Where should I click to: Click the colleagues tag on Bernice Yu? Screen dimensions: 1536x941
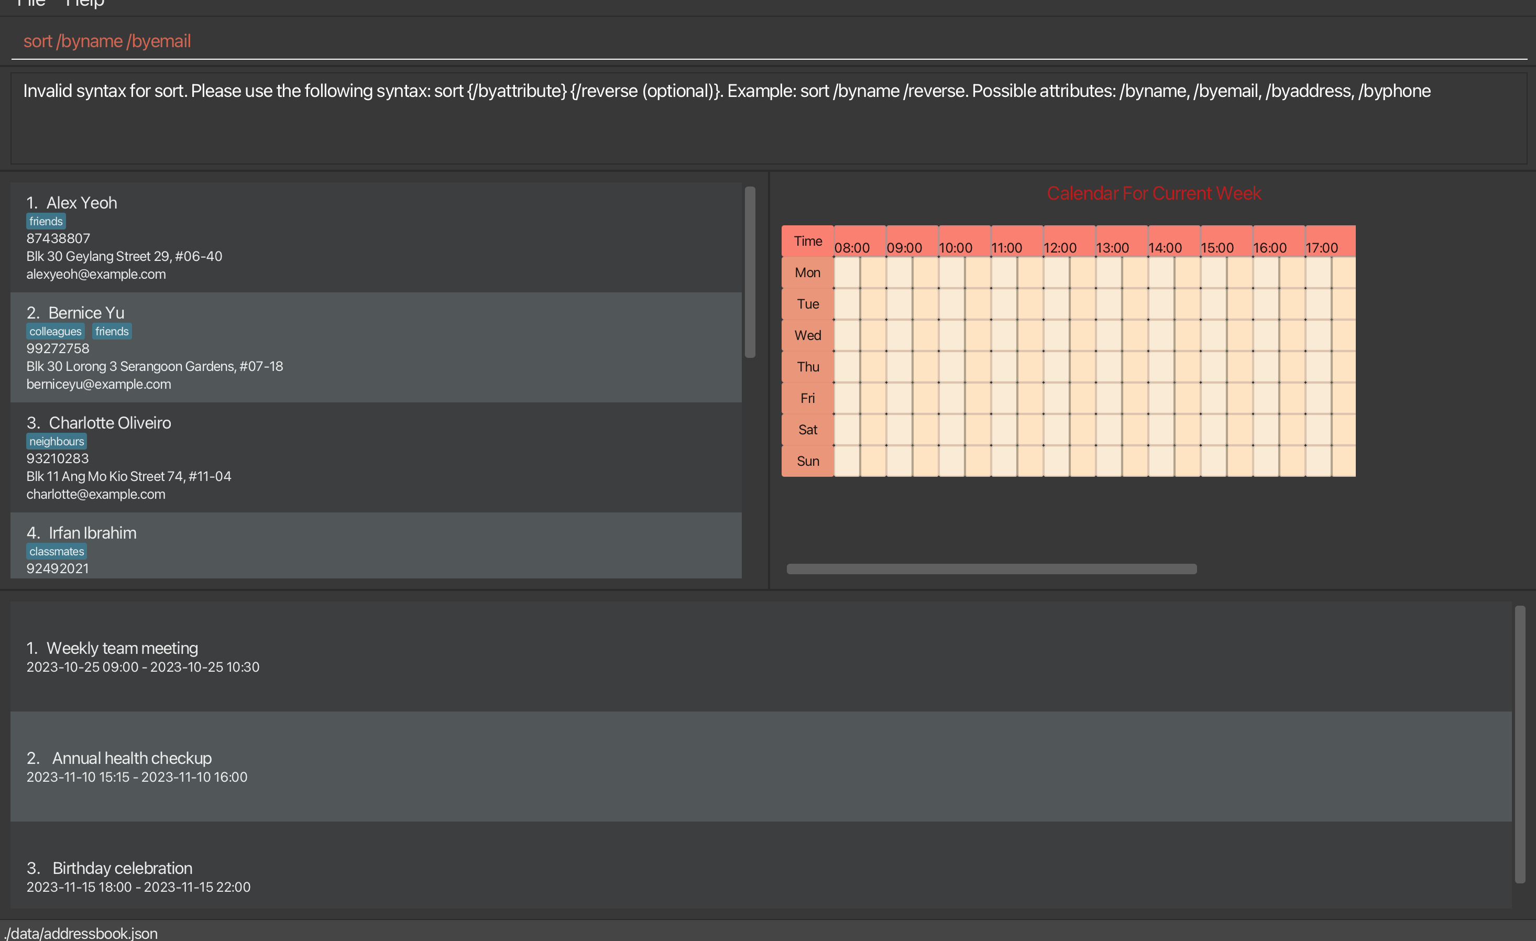coord(55,331)
